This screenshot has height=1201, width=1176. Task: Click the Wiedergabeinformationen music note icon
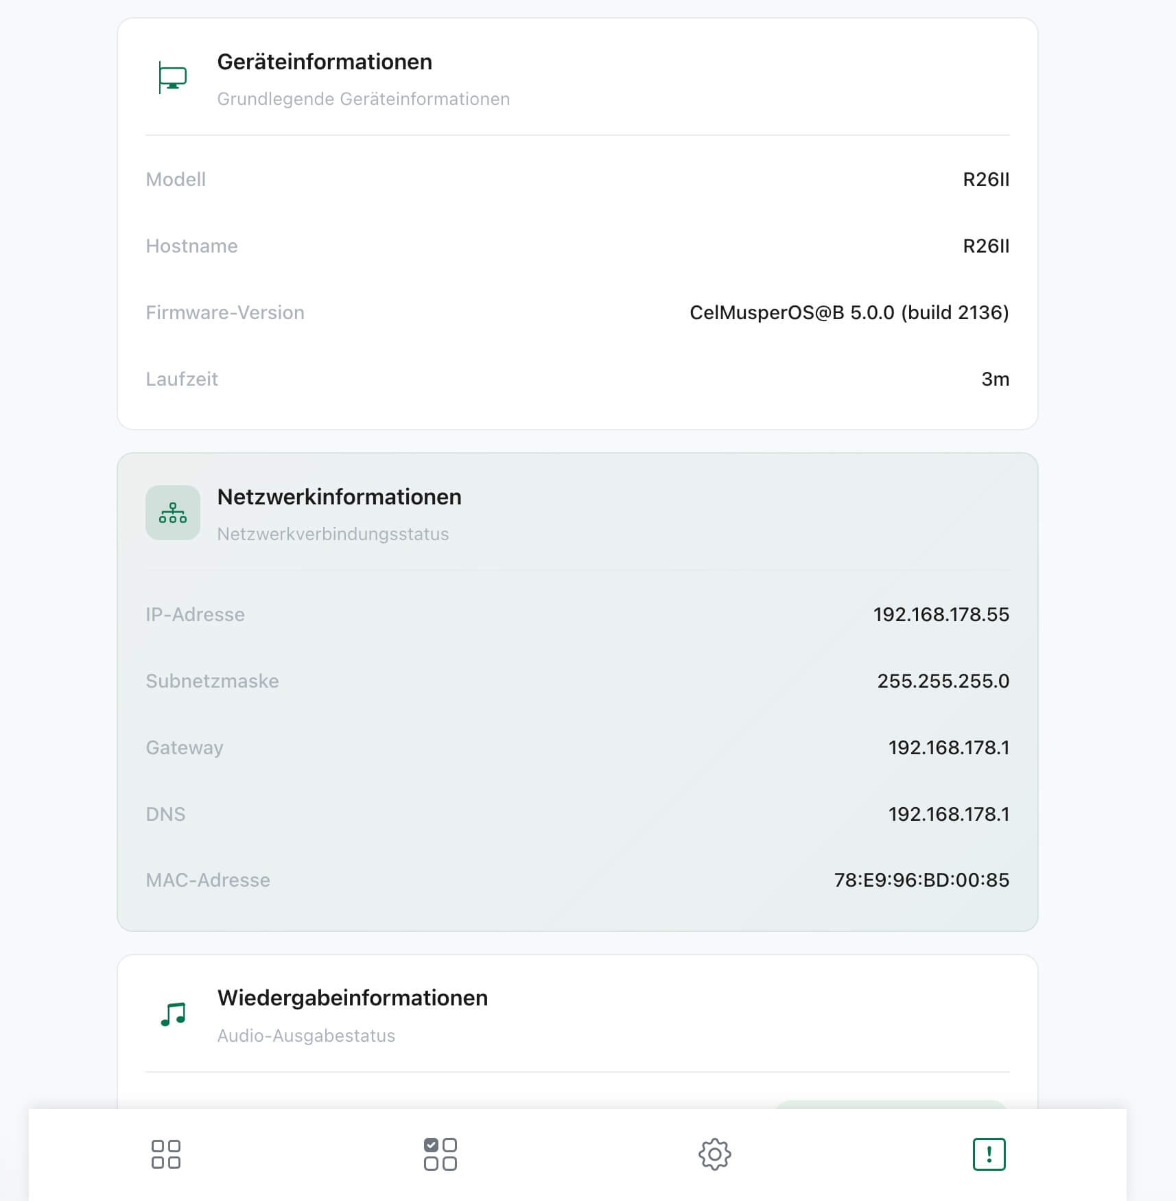(x=173, y=1014)
